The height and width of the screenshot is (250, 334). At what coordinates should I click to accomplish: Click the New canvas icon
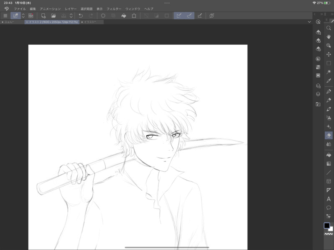point(43,16)
